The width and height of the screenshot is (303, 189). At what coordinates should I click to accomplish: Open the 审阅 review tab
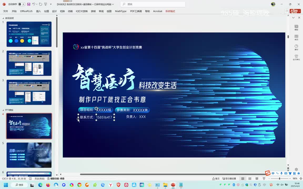(101, 11)
